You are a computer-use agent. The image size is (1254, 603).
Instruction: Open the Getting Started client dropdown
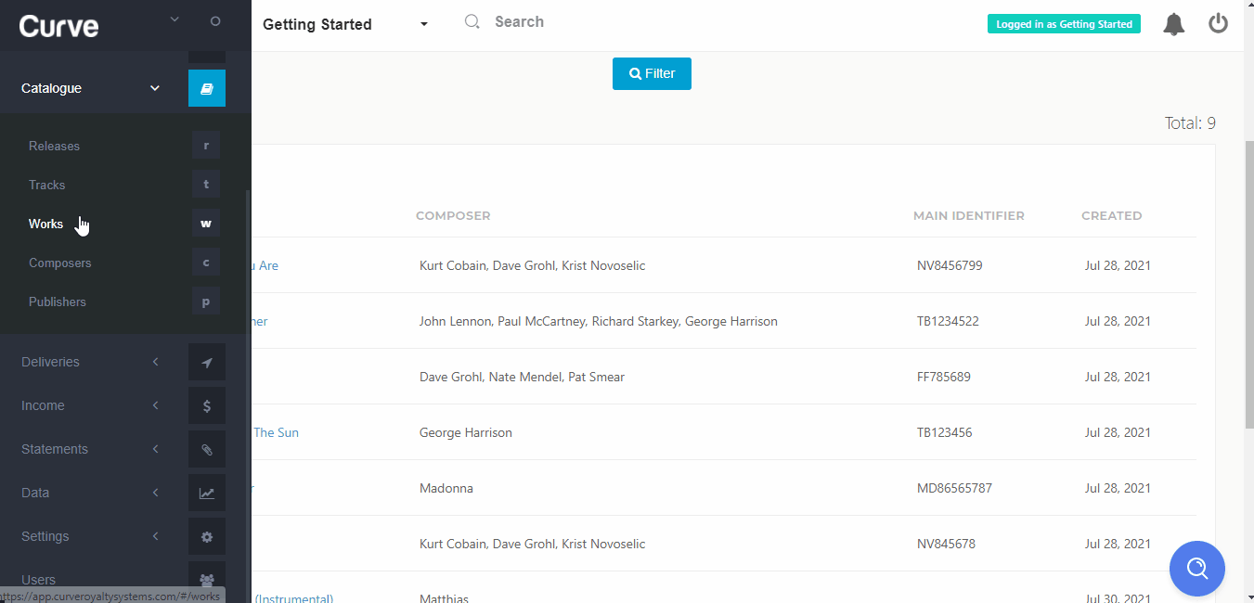(345, 24)
